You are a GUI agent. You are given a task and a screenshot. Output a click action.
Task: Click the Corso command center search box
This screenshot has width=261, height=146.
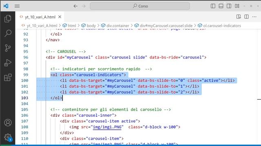pos(140,6)
